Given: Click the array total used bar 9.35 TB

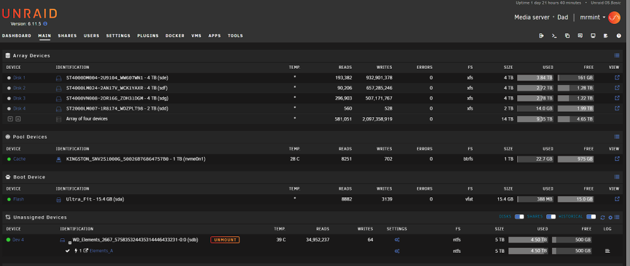Looking at the screenshot, I should point(535,119).
